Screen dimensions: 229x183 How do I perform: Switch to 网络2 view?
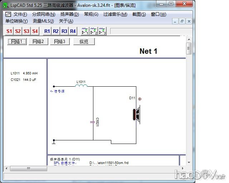38,42
